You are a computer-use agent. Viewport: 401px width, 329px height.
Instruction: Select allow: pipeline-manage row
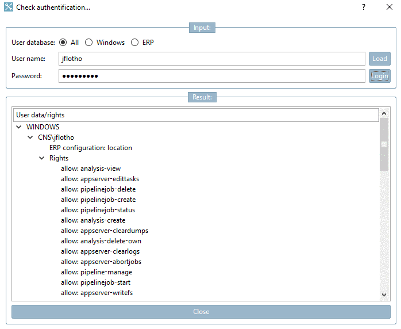97,272
